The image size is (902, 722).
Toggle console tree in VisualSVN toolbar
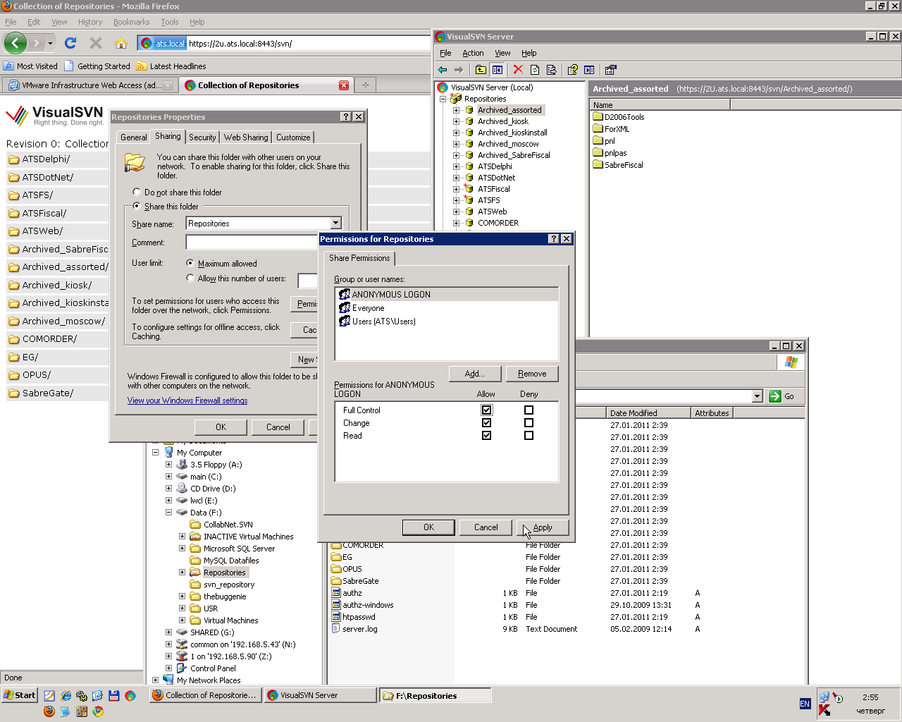(x=498, y=70)
